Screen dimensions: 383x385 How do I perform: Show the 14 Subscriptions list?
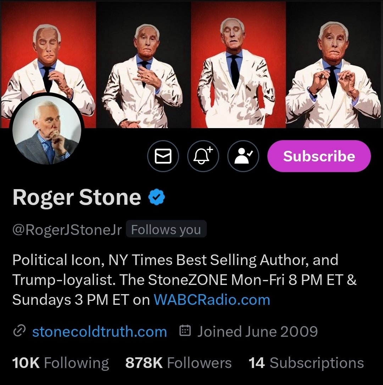coord(306,363)
